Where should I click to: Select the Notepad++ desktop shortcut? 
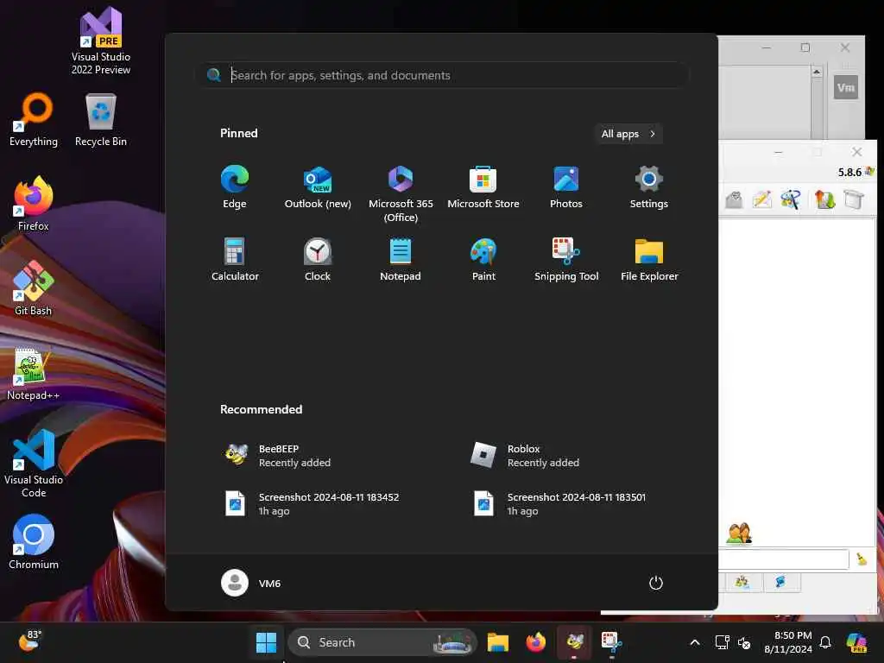point(34,374)
